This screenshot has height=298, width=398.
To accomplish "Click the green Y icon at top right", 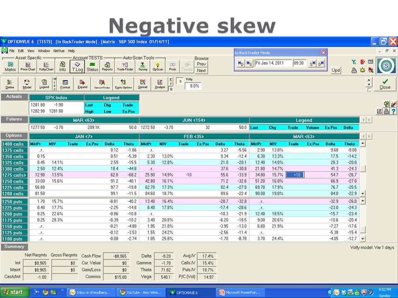I will (x=354, y=62).
